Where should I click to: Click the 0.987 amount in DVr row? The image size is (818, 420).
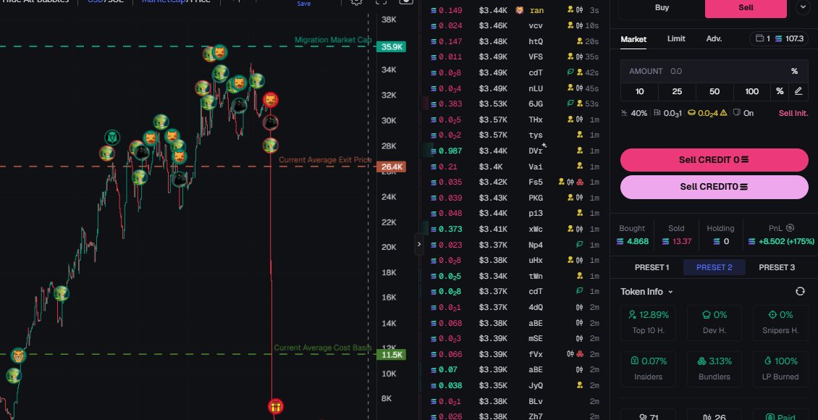(x=450, y=151)
